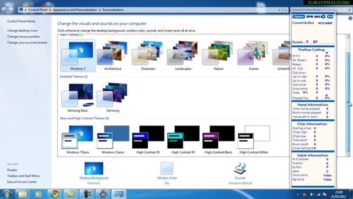Open the Windows Start orb

(6, 194)
